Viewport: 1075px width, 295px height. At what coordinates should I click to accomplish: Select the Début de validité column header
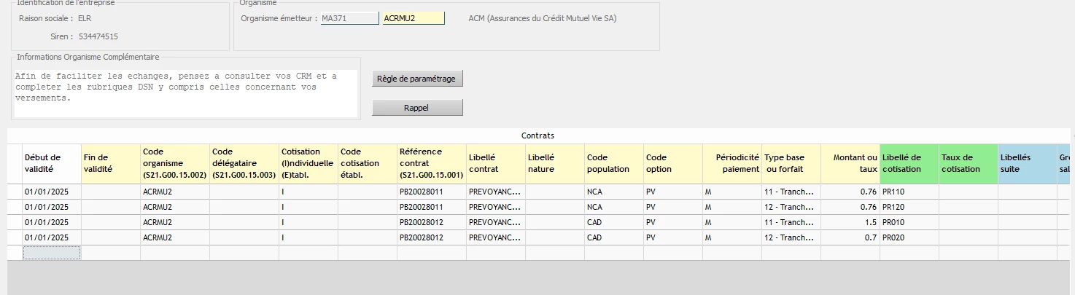[52, 163]
